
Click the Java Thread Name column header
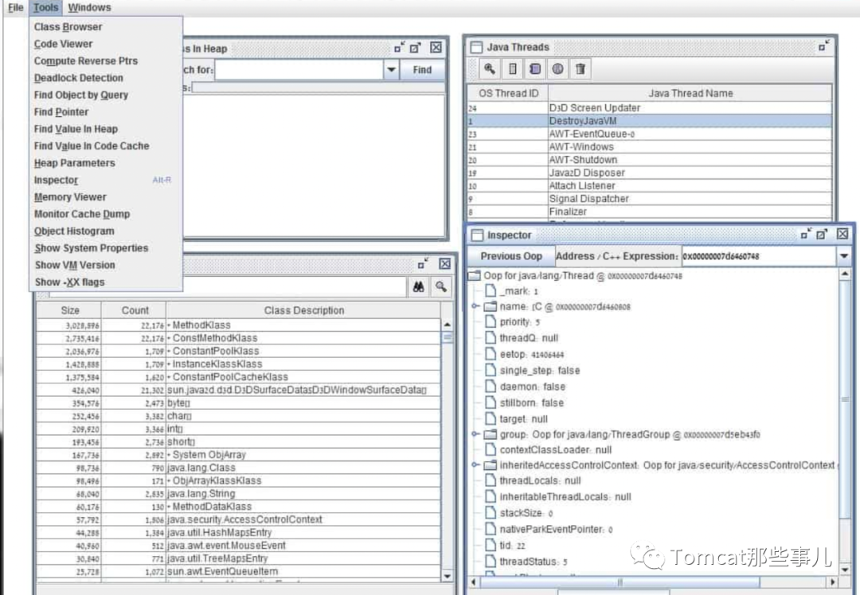690,93
